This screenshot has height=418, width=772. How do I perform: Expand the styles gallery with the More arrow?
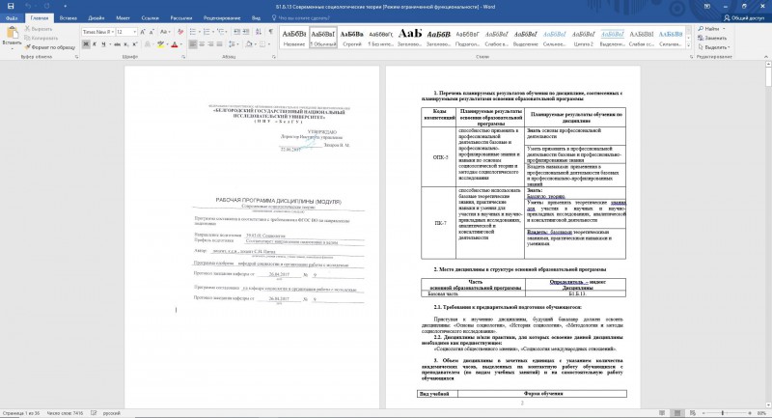[688, 45]
